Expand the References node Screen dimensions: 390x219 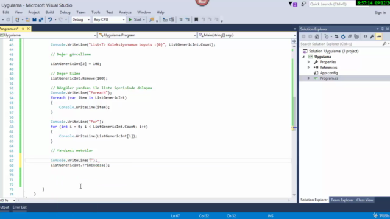tap(309, 68)
